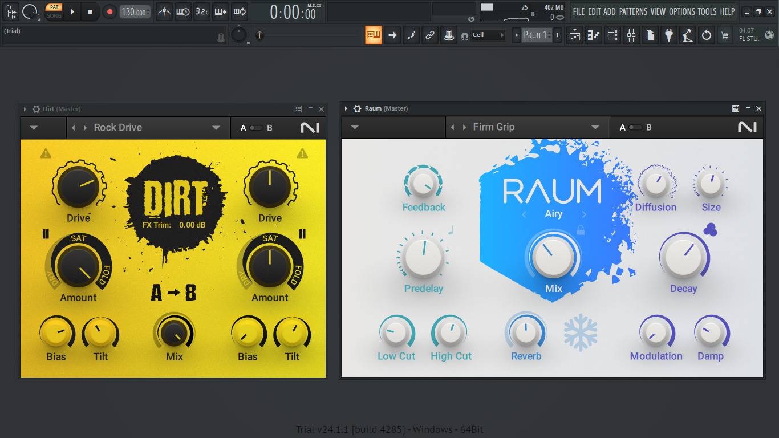This screenshot has width=779, height=438.
Task: Click the Raum Mix knob
Action: pyautogui.click(x=553, y=256)
